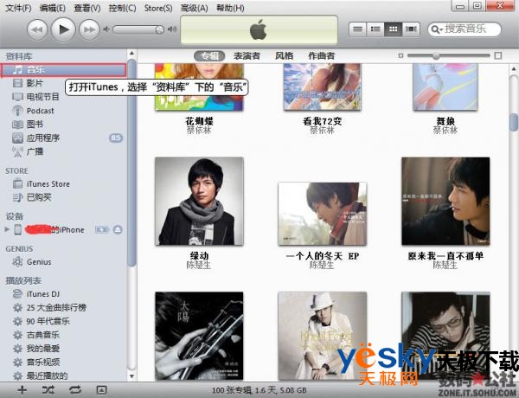This screenshot has width=519, height=398.
Task: Open the search magnifier dropdown
Action: (437, 29)
